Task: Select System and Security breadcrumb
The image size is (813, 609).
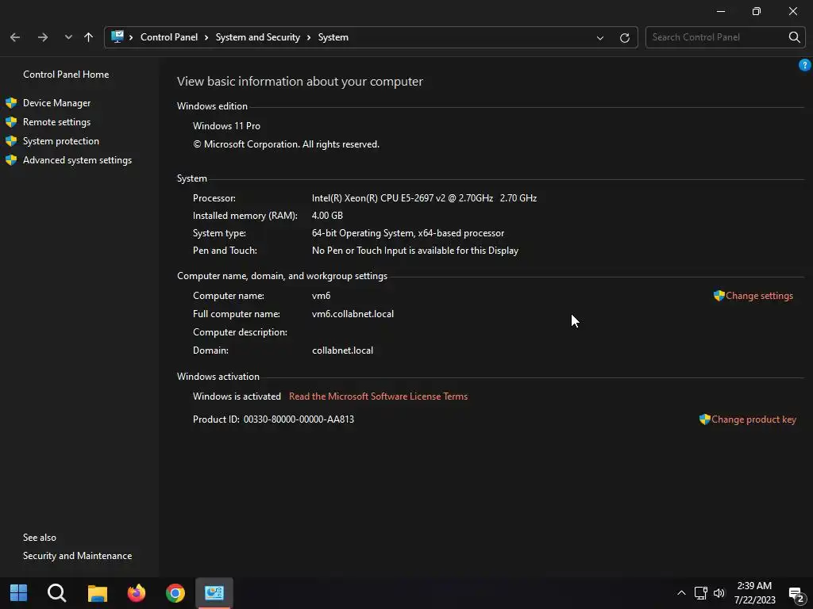Action: click(x=258, y=37)
